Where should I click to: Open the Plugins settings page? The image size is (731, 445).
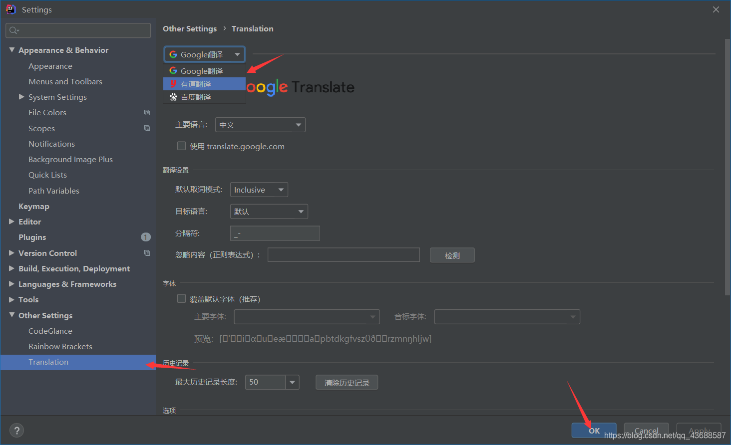(32, 237)
